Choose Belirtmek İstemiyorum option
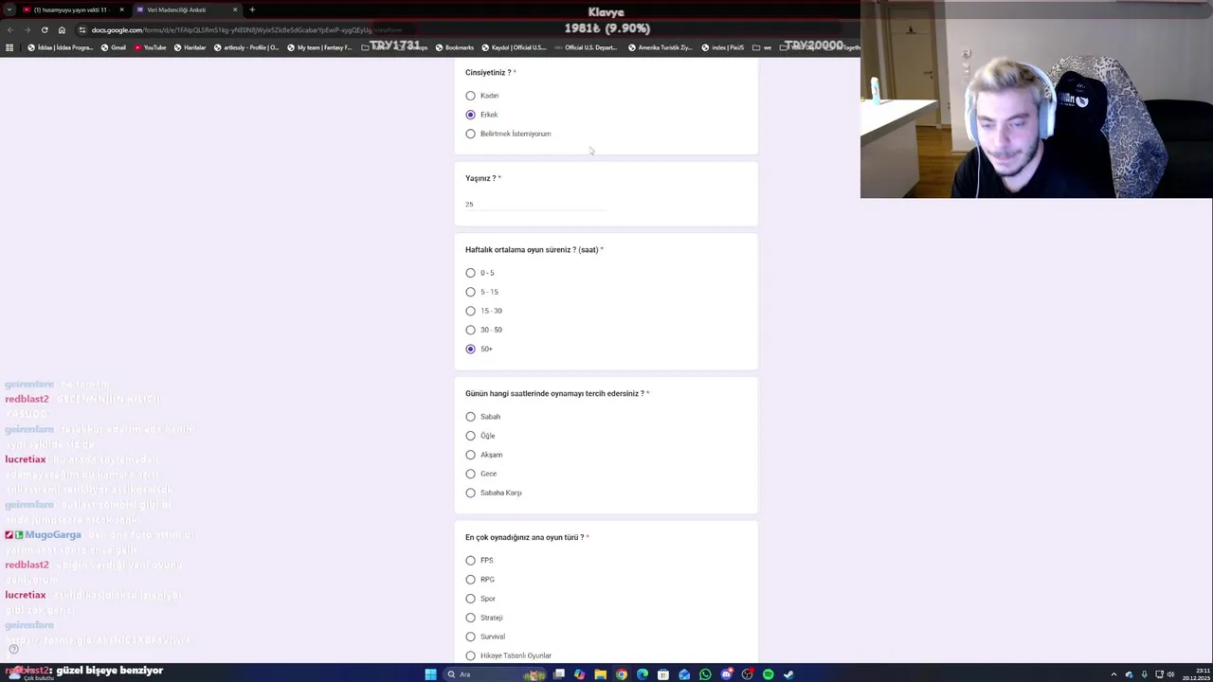The image size is (1213, 682). pos(470,134)
